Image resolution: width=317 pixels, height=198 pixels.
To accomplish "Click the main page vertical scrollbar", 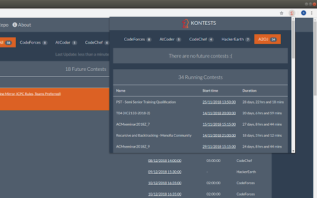I will point(315,57).
